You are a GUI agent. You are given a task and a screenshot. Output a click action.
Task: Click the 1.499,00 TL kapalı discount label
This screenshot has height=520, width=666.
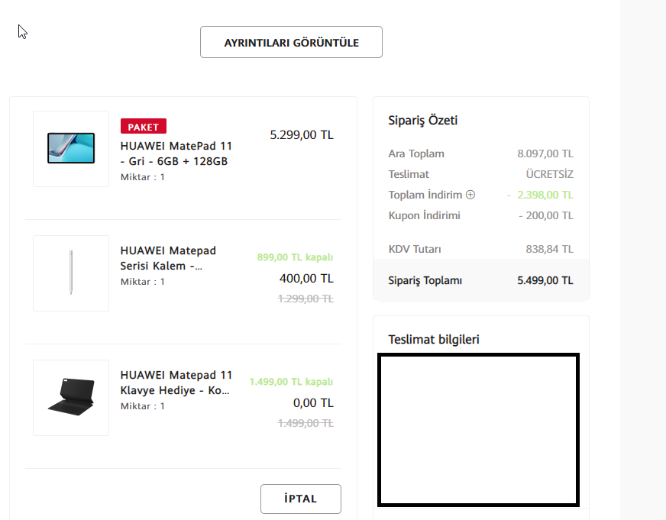coord(291,382)
